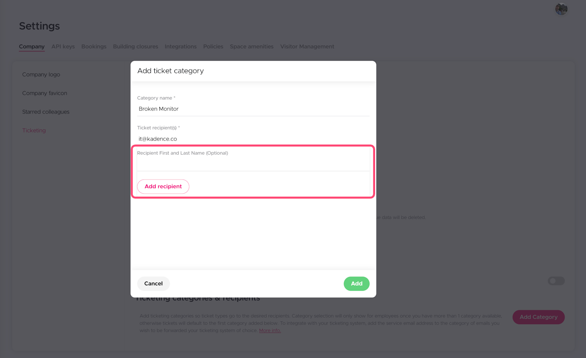Viewport: 586px width, 358px height.
Task: Click the green Add button
Action: [356, 284]
